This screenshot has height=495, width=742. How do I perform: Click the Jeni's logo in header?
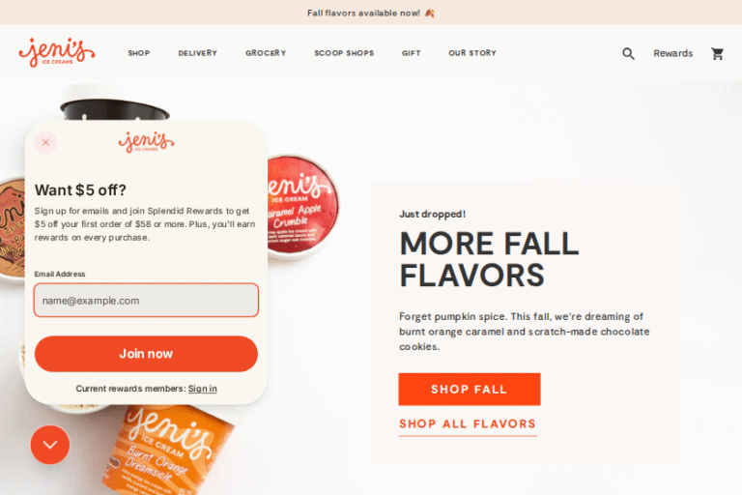pyautogui.click(x=57, y=52)
